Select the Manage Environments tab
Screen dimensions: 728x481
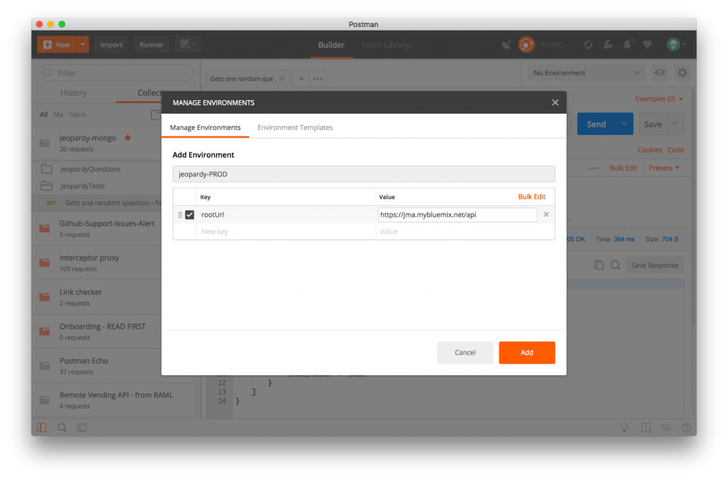coord(205,128)
